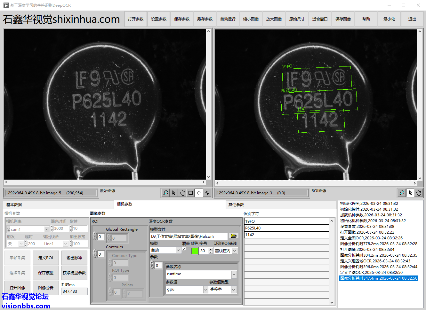Switch to the 其他参数 tab
The height and width of the screenshot is (310, 426).
coord(236,205)
